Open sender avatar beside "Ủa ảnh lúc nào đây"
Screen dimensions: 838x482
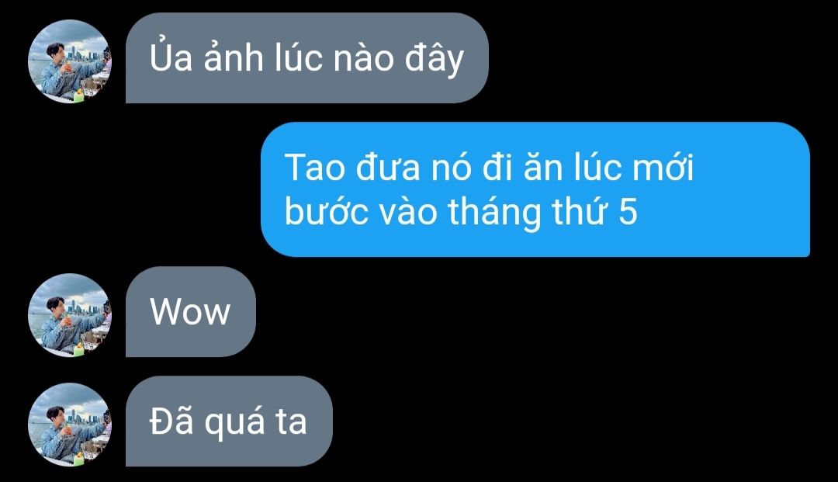[70, 61]
